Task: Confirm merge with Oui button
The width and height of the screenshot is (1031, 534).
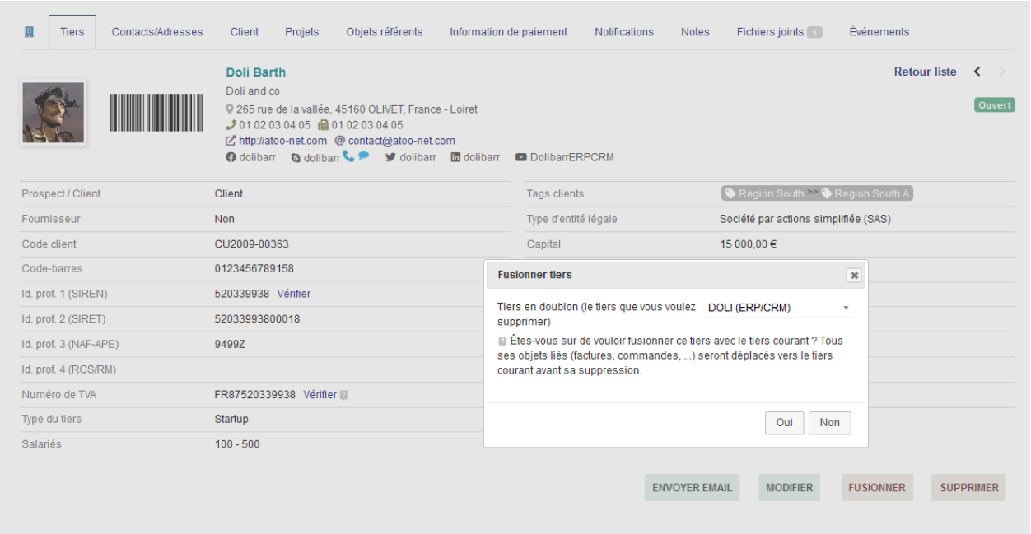Action: [x=784, y=423]
